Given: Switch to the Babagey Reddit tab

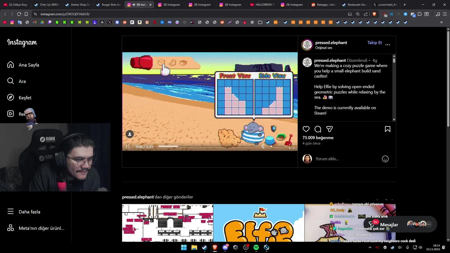Looking at the screenshot, I should [324, 5].
